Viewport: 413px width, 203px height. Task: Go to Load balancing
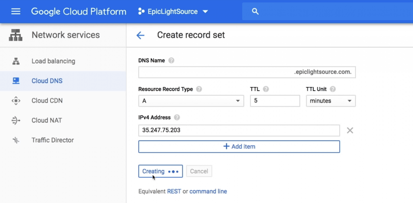pos(53,61)
